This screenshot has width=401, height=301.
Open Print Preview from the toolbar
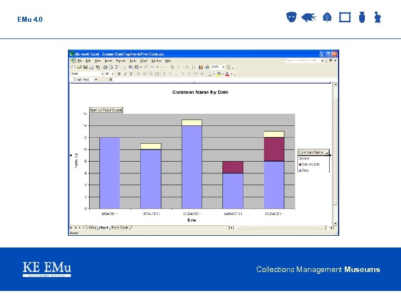pyautogui.click(x=111, y=67)
